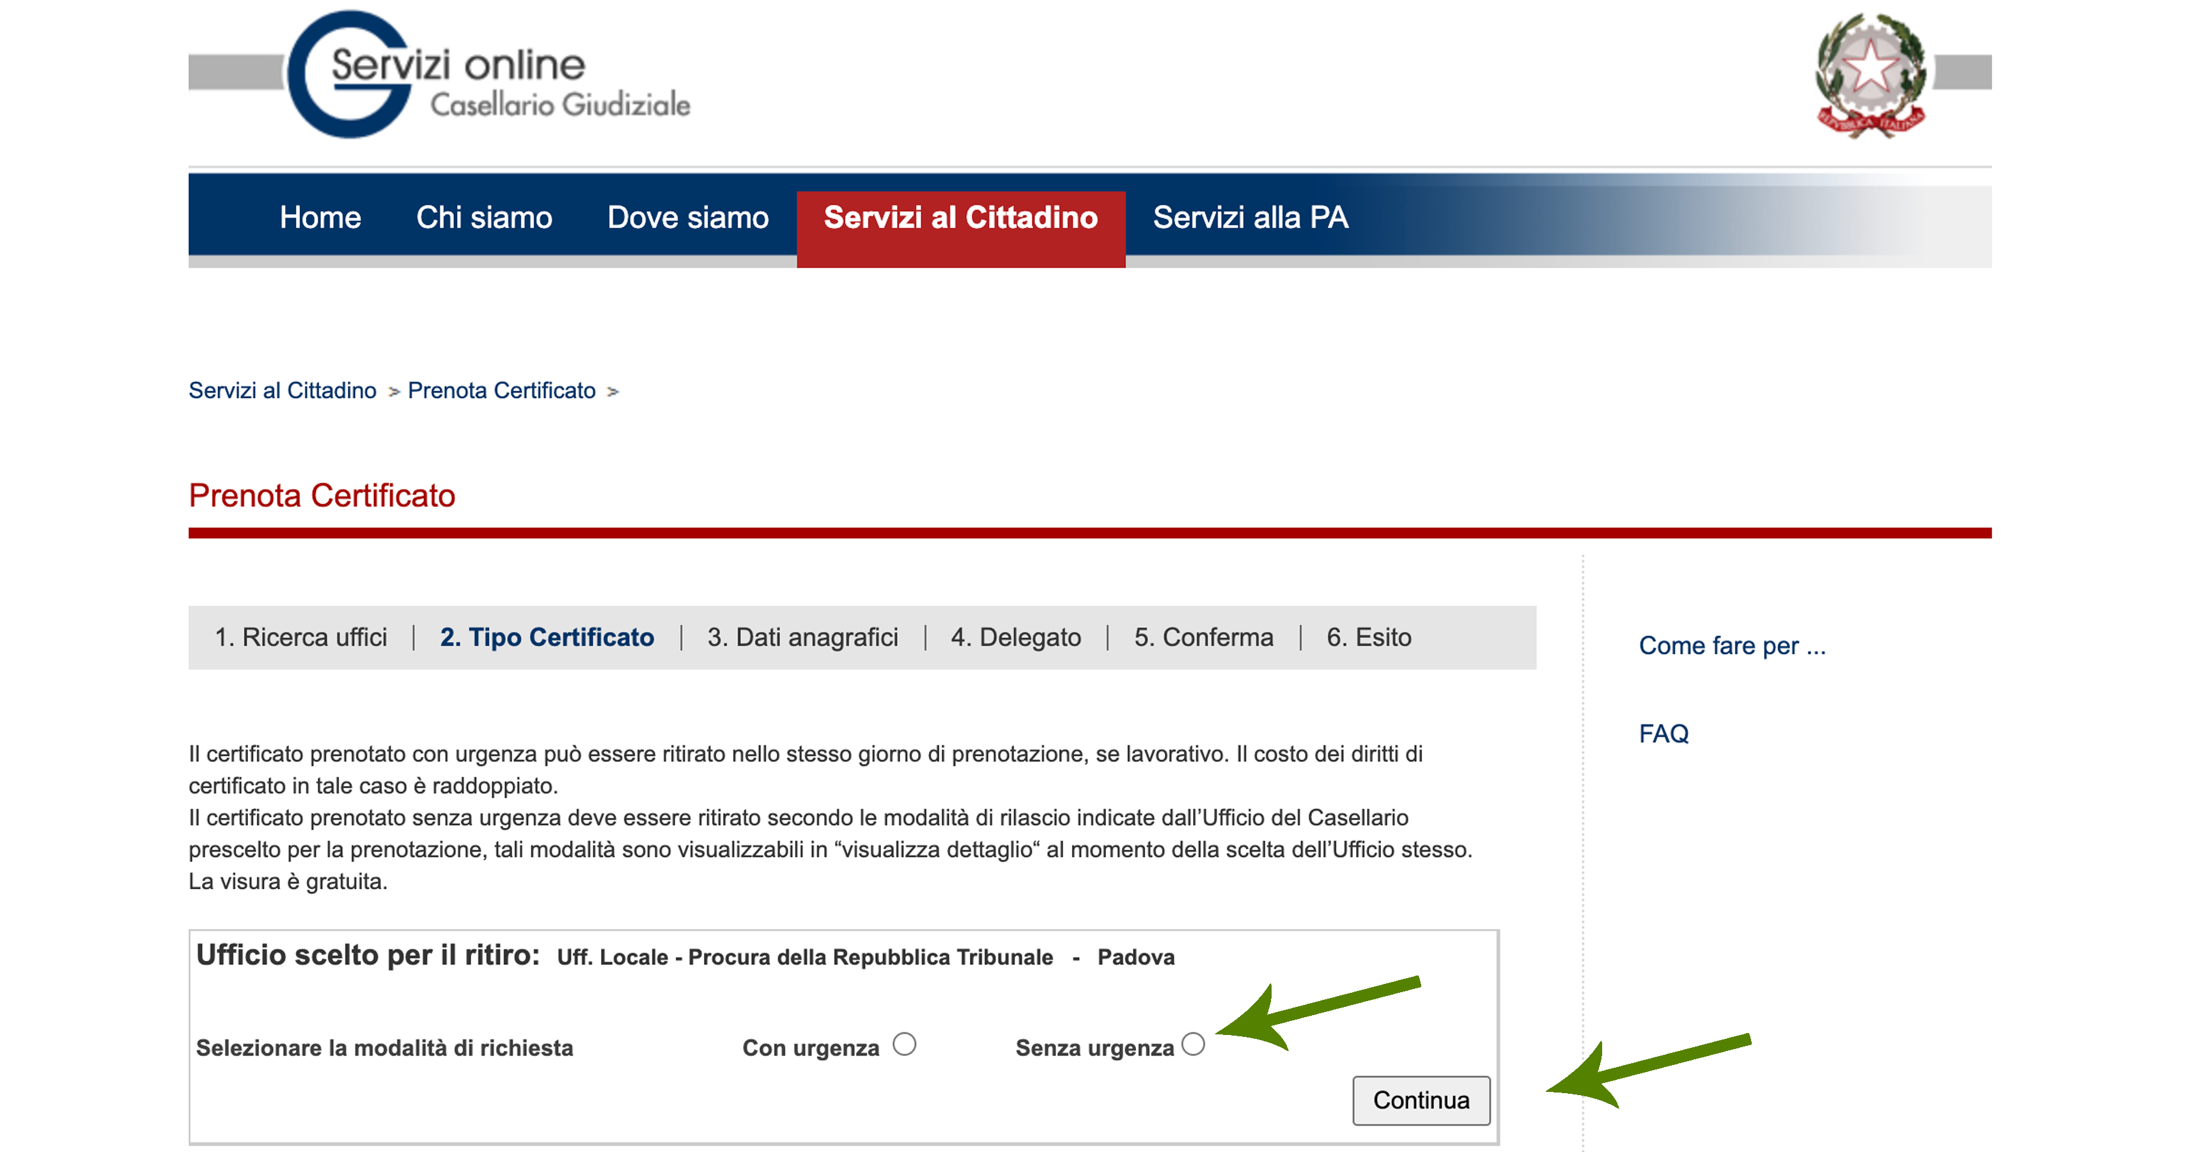Open the FAQ link
Image resolution: width=2198 pixels, height=1152 pixels.
coord(1663,734)
